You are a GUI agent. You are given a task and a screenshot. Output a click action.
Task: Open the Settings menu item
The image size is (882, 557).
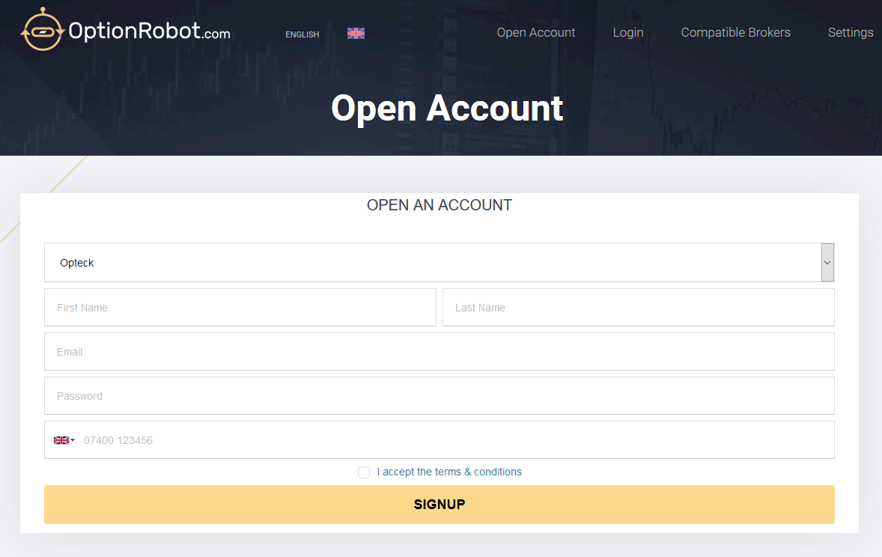[850, 33]
